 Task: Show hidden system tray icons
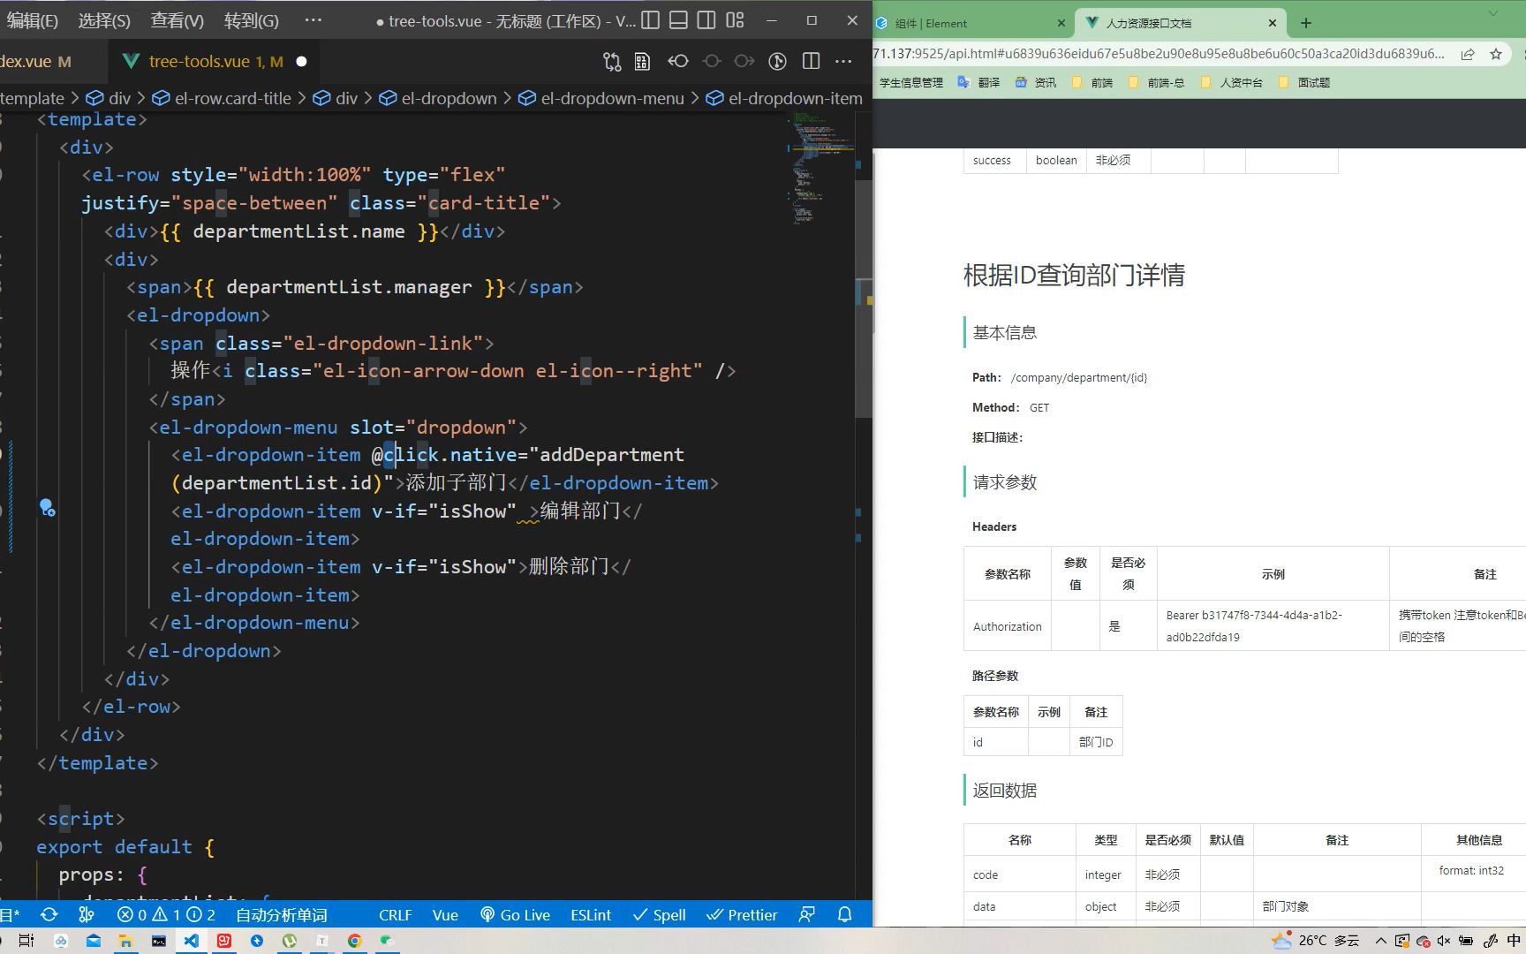[1381, 941]
